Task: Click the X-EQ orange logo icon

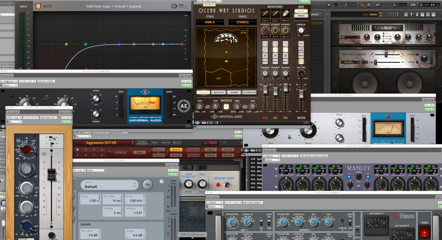Action: tap(38, 6)
